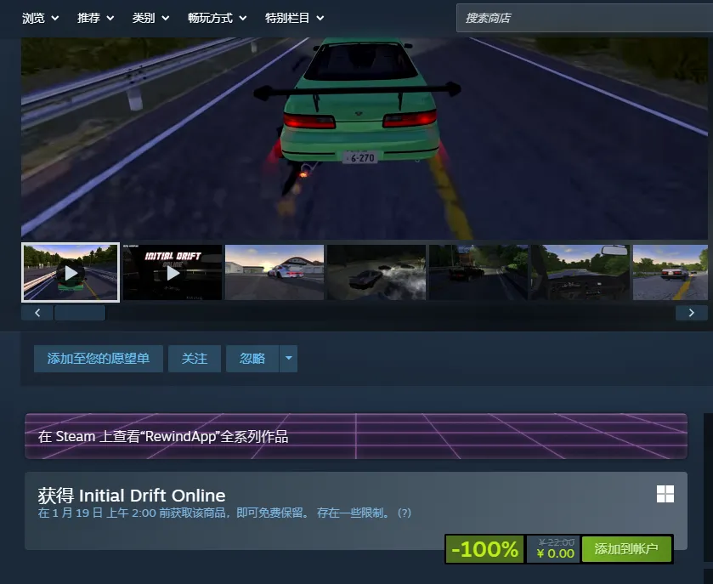Play the Initial Drift Online trailer thumbnail
Viewport: 713px width, 584px height.
[173, 272]
